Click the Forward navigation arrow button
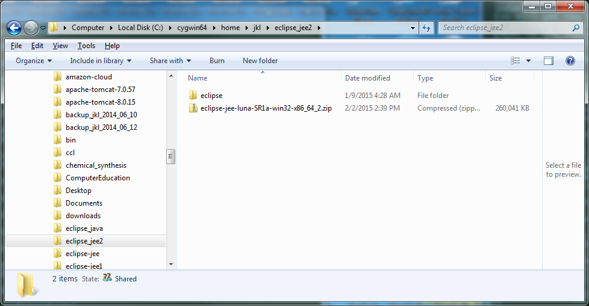The height and width of the screenshot is (306, 589). point(31,28)
